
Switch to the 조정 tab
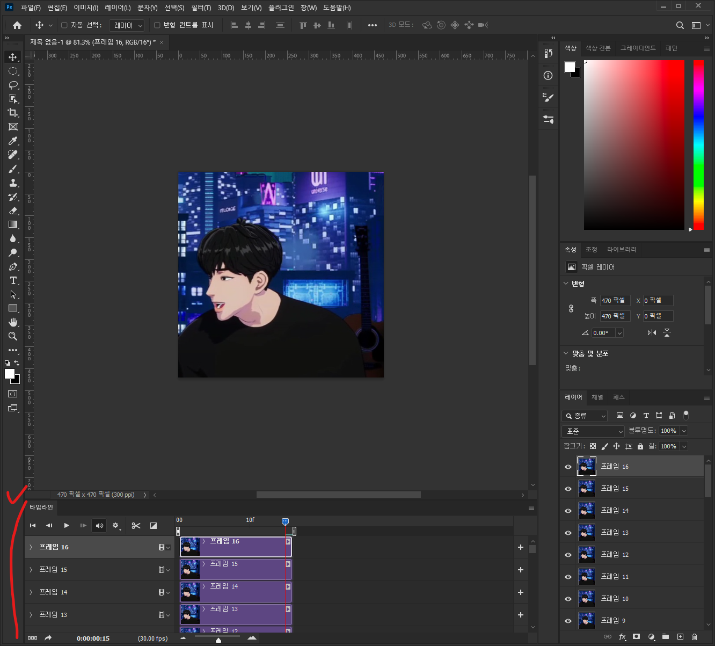592,250
